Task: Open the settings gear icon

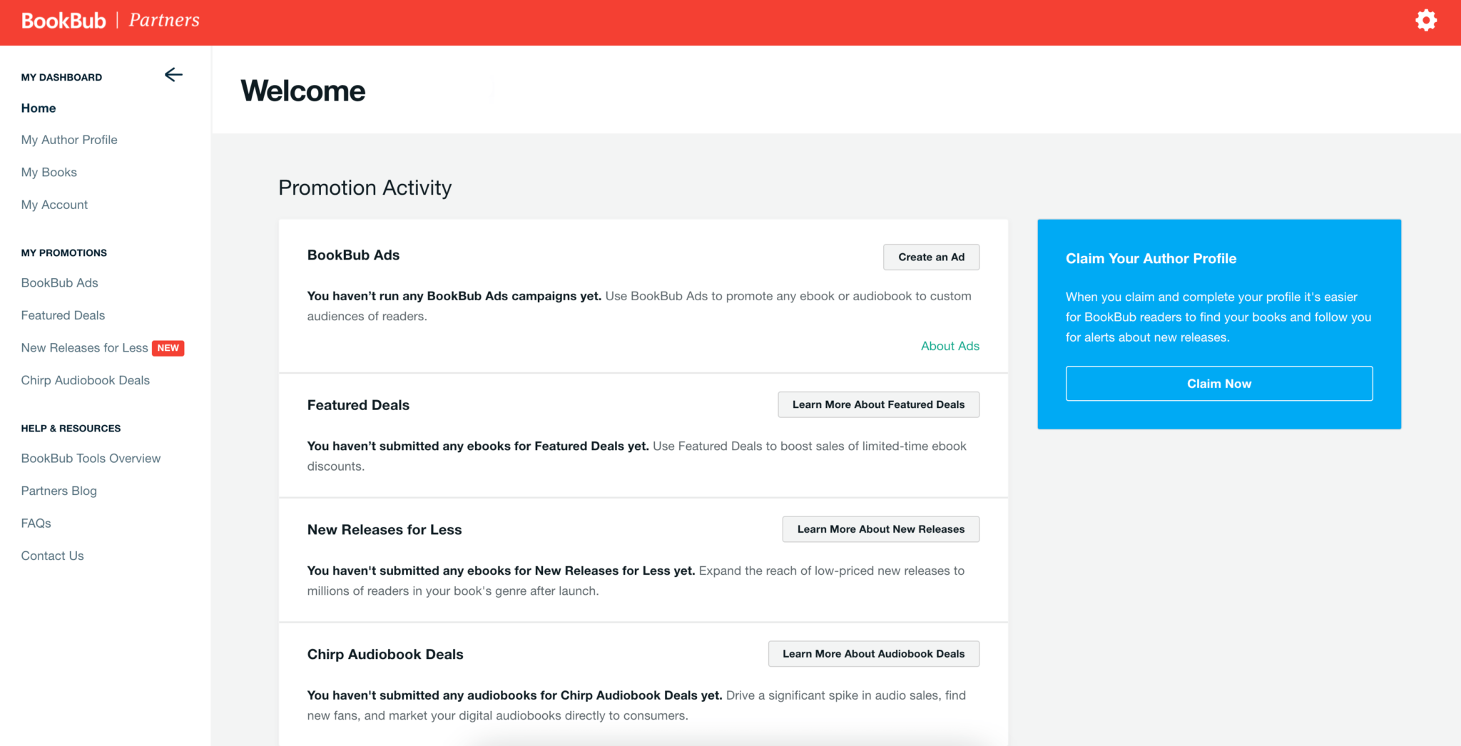Action: (x=1425, y=20)
